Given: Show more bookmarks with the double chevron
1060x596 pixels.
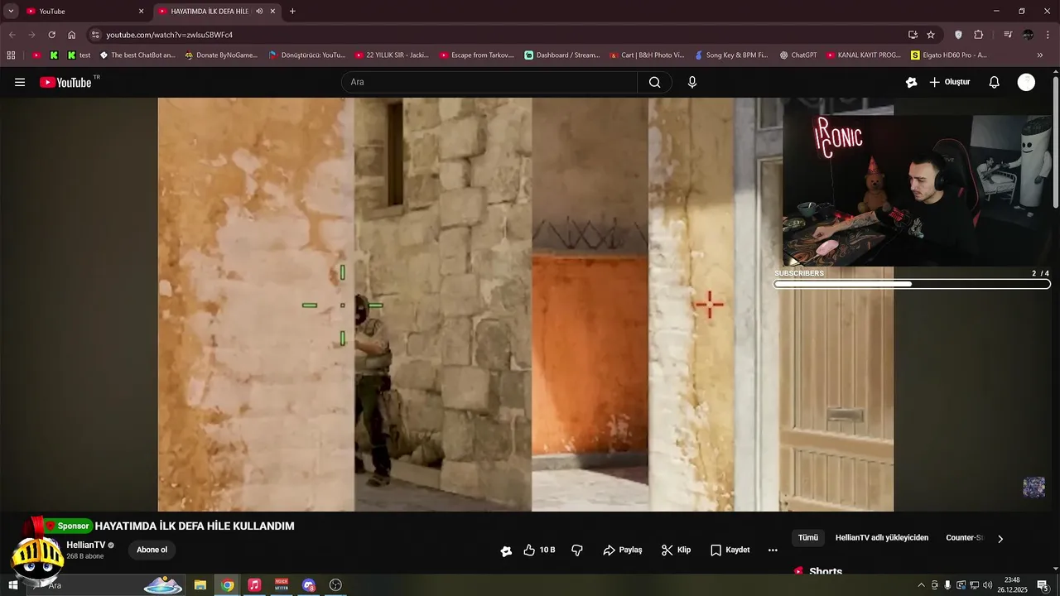Looking at the screenshot, I should (1040, 55).
